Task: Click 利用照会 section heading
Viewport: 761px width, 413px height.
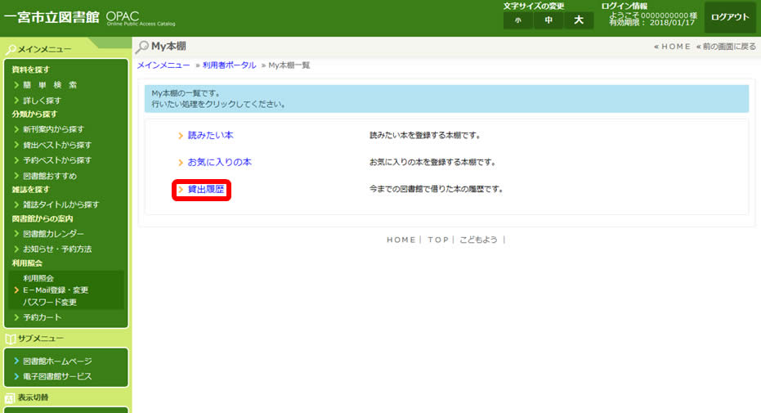Action: click(x=27, y=263)
